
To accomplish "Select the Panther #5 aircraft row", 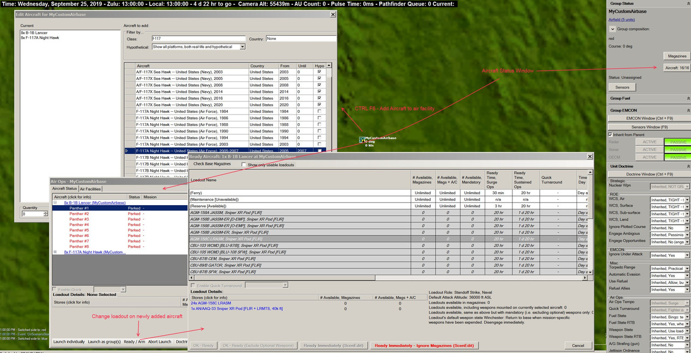I will pos(119,230).
